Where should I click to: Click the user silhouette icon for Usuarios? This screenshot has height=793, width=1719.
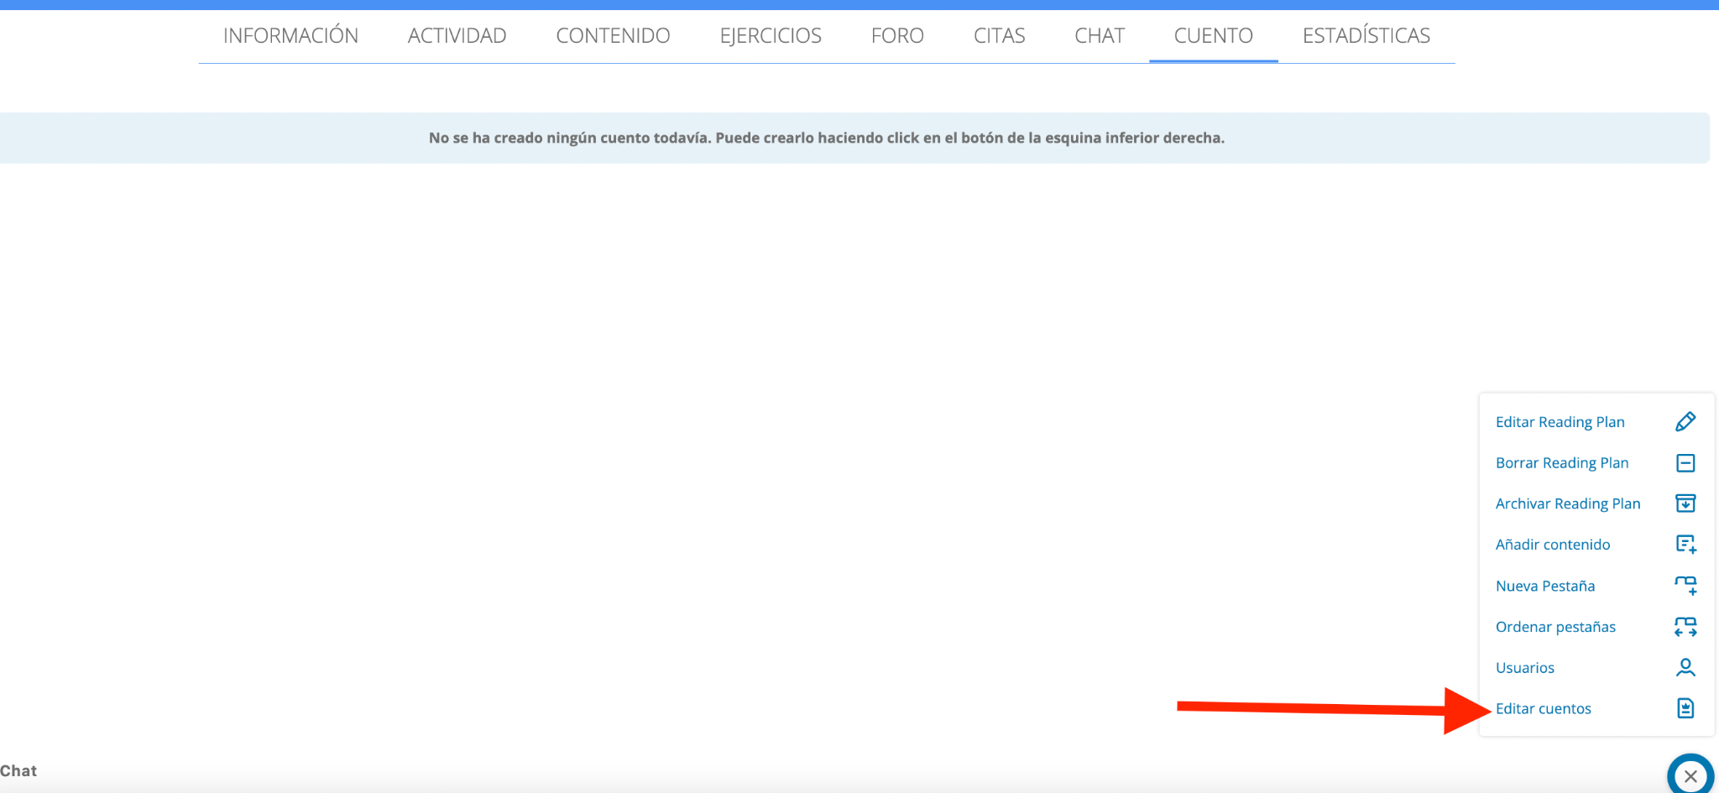[x=1685, y=668]
